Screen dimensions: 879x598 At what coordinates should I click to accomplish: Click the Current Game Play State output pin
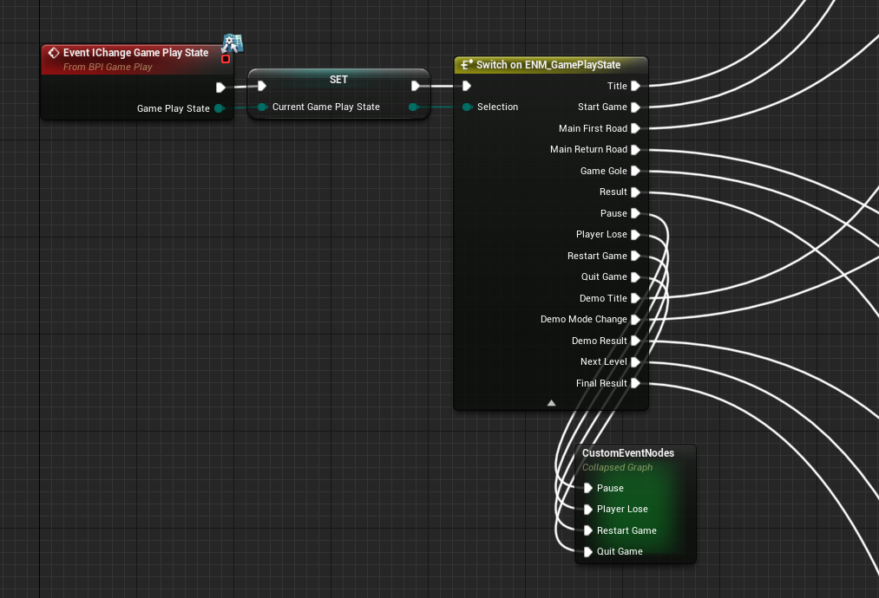coord(414,107)
